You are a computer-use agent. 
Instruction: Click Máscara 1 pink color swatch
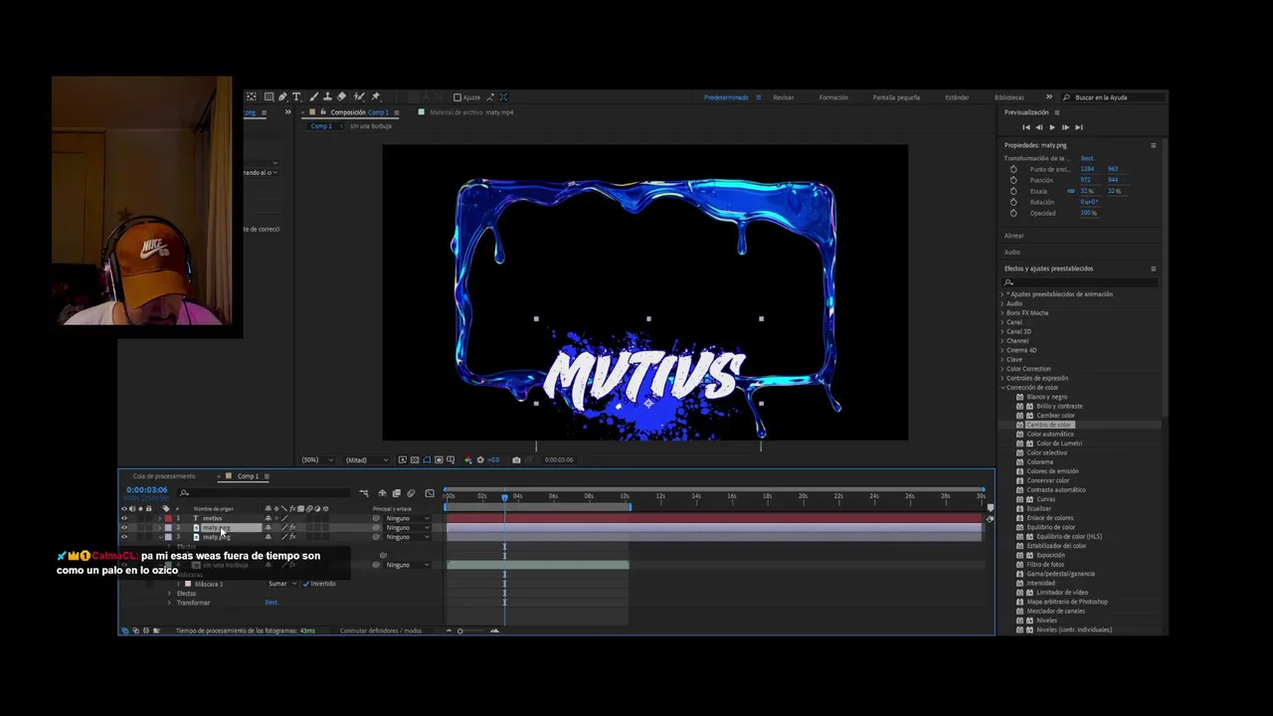click(x=188, y=584)
